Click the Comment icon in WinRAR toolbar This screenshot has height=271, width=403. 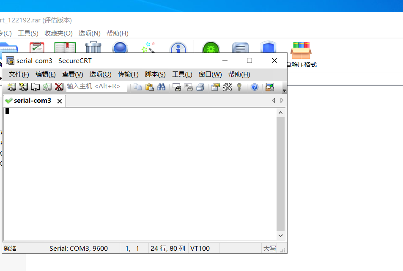click(240, 47)
